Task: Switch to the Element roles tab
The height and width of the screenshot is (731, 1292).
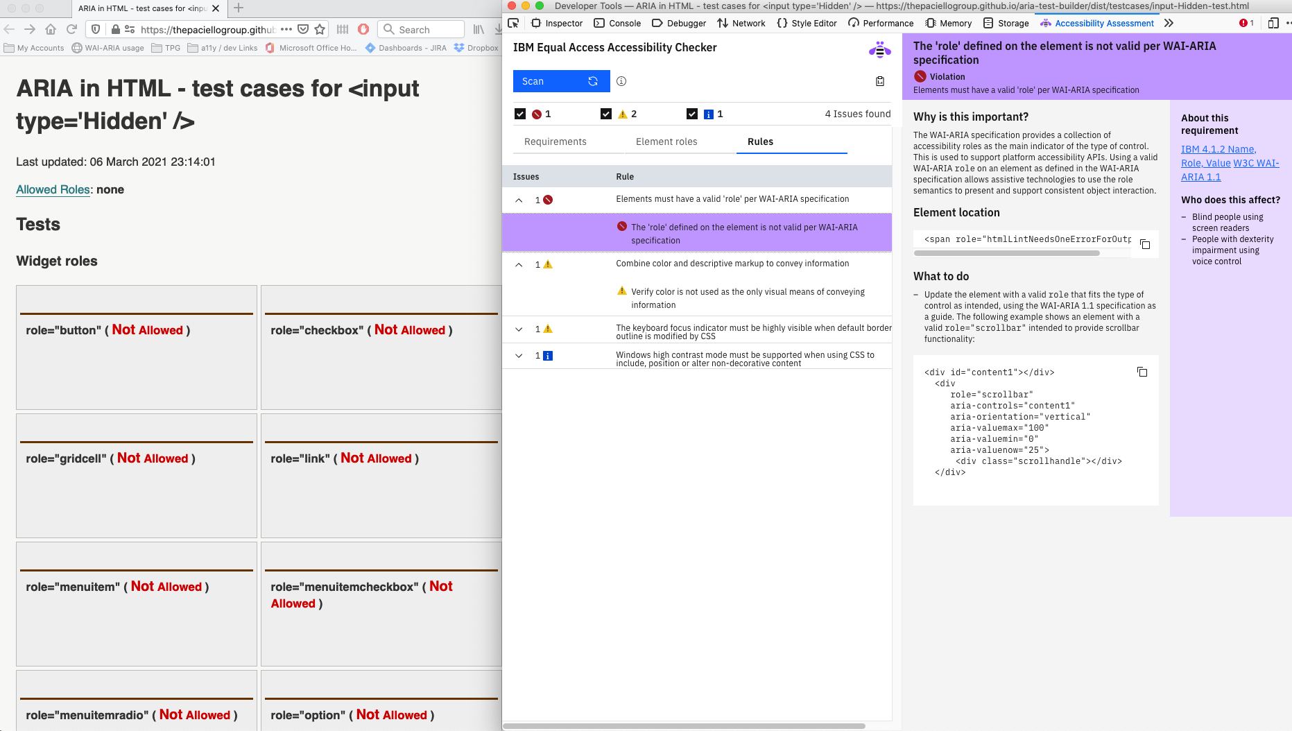Action: coord(666,141)
